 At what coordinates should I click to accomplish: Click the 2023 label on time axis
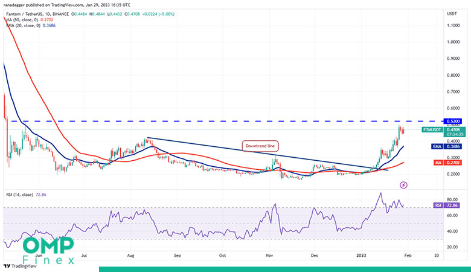point(361,256)
